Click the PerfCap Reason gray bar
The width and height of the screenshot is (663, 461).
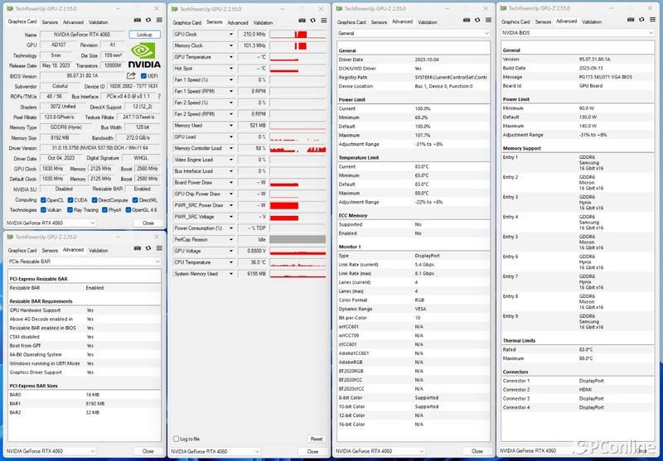pos(298,239)
